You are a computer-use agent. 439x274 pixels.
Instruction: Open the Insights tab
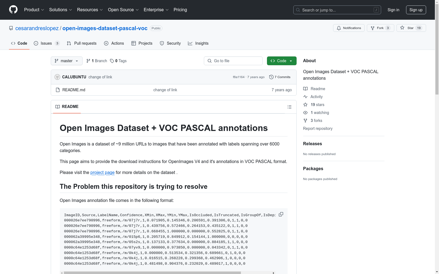point(198,43)
